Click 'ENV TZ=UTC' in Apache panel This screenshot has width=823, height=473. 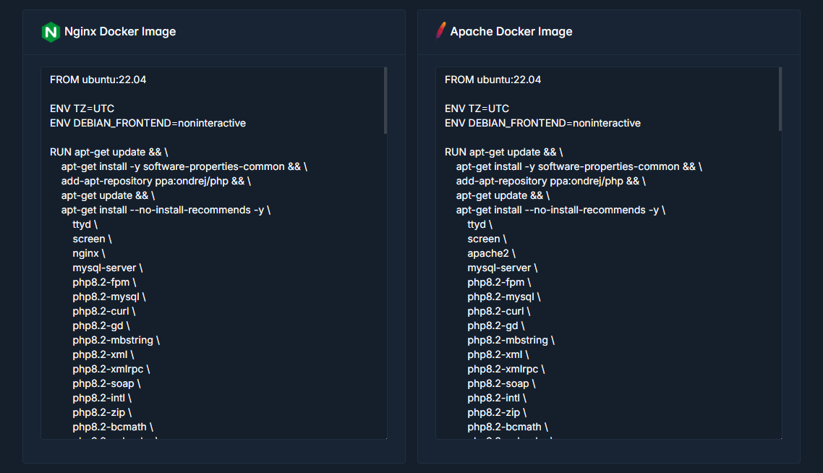tap(477, 108)
